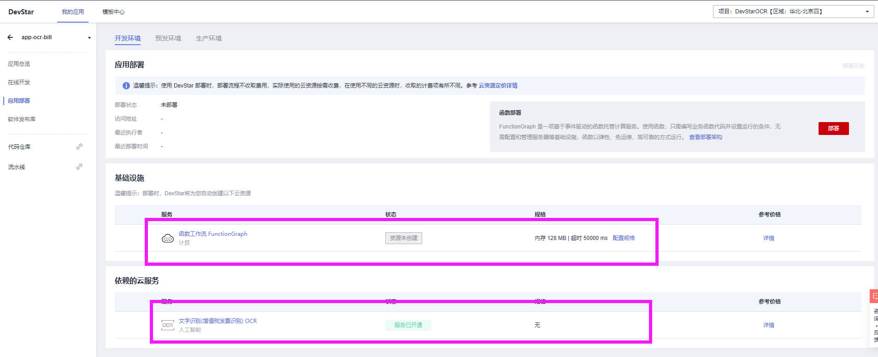The width and height of the screenshot is (878, 357).
Task: Click the 函数部署 panel title
Action: (x=510, y=113)
